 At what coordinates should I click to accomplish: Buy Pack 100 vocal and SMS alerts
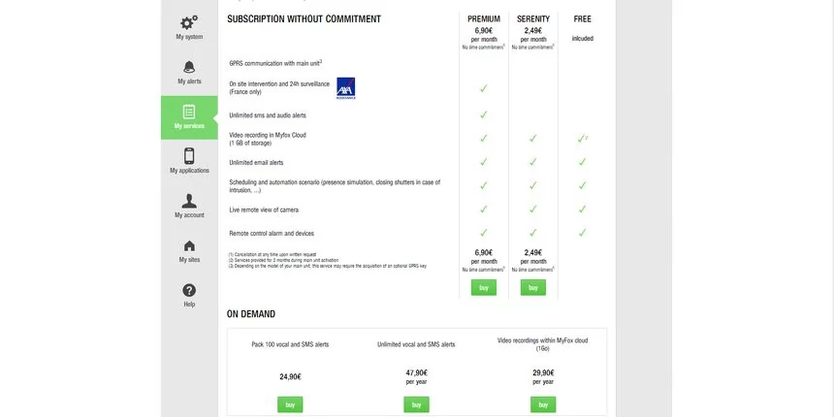(290, 404)
